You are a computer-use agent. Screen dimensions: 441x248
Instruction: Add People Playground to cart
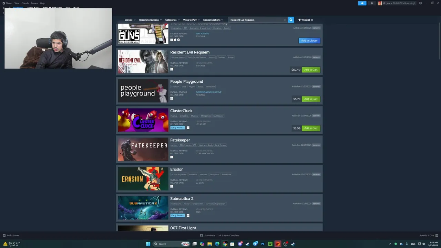311,99
